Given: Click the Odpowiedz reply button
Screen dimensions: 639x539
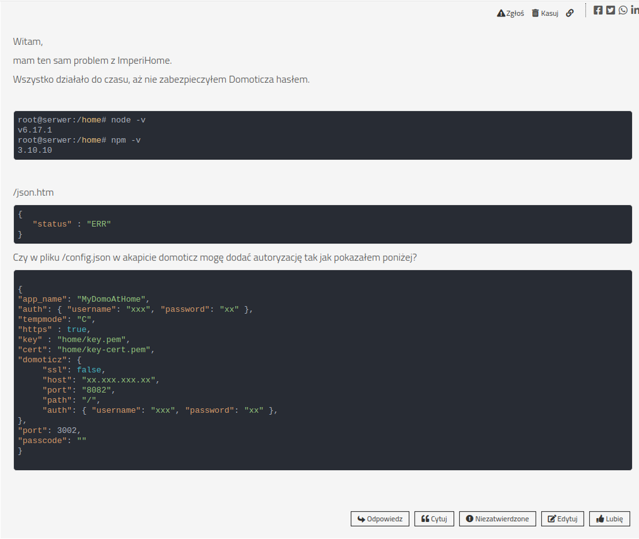Looking at the screenshot, I should [x=380, y=519].
